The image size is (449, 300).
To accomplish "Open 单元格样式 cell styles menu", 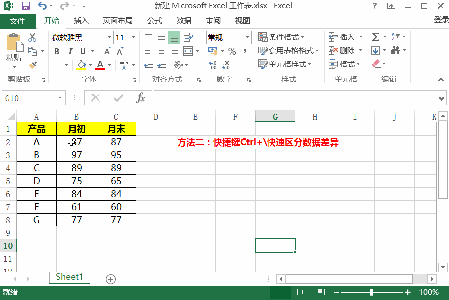I will (284, 64).
